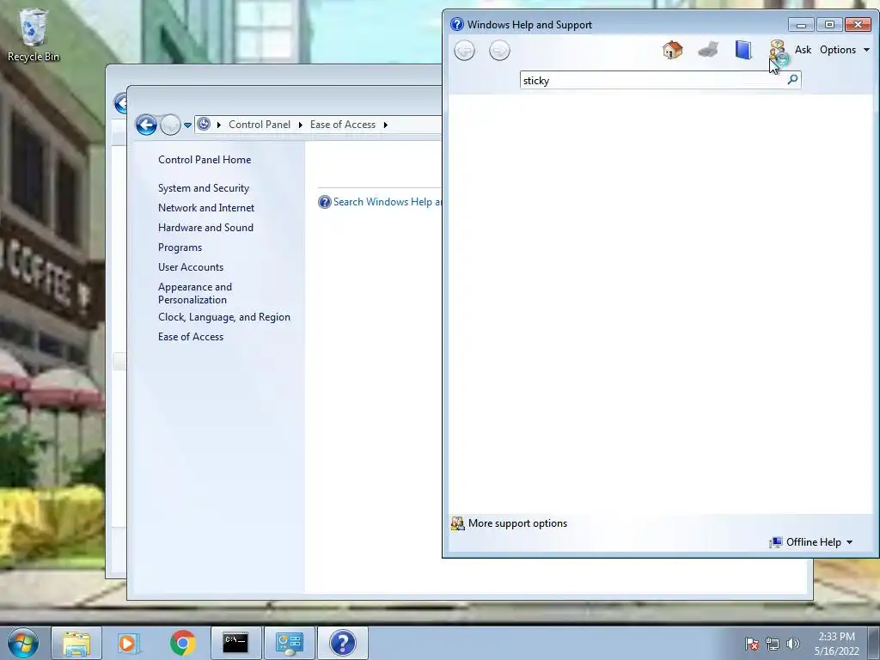This screenshot has height=660, width=880.
Task: Select Control Panel breadcrumb
Action: [260, 125]
